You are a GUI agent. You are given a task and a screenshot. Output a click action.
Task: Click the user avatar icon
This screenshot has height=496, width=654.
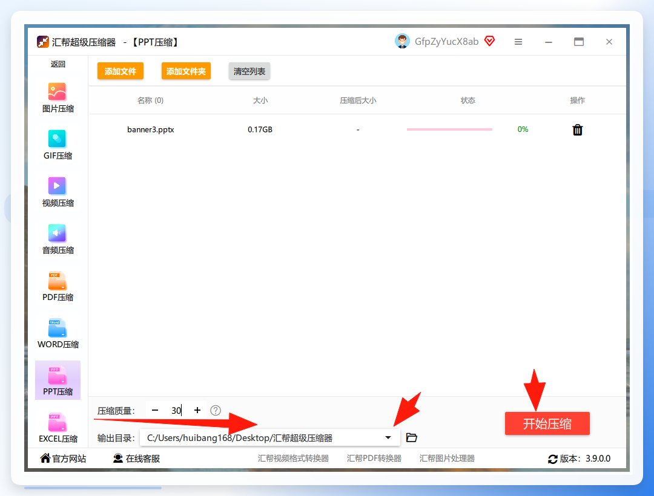[402, 41]
